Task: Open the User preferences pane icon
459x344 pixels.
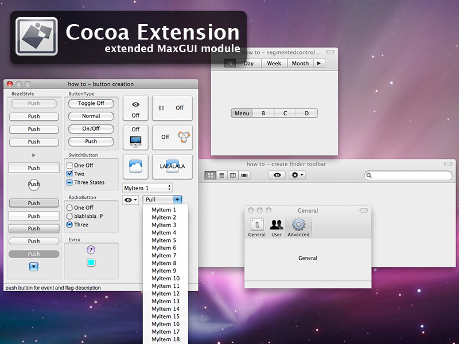Action: point(277,228)
